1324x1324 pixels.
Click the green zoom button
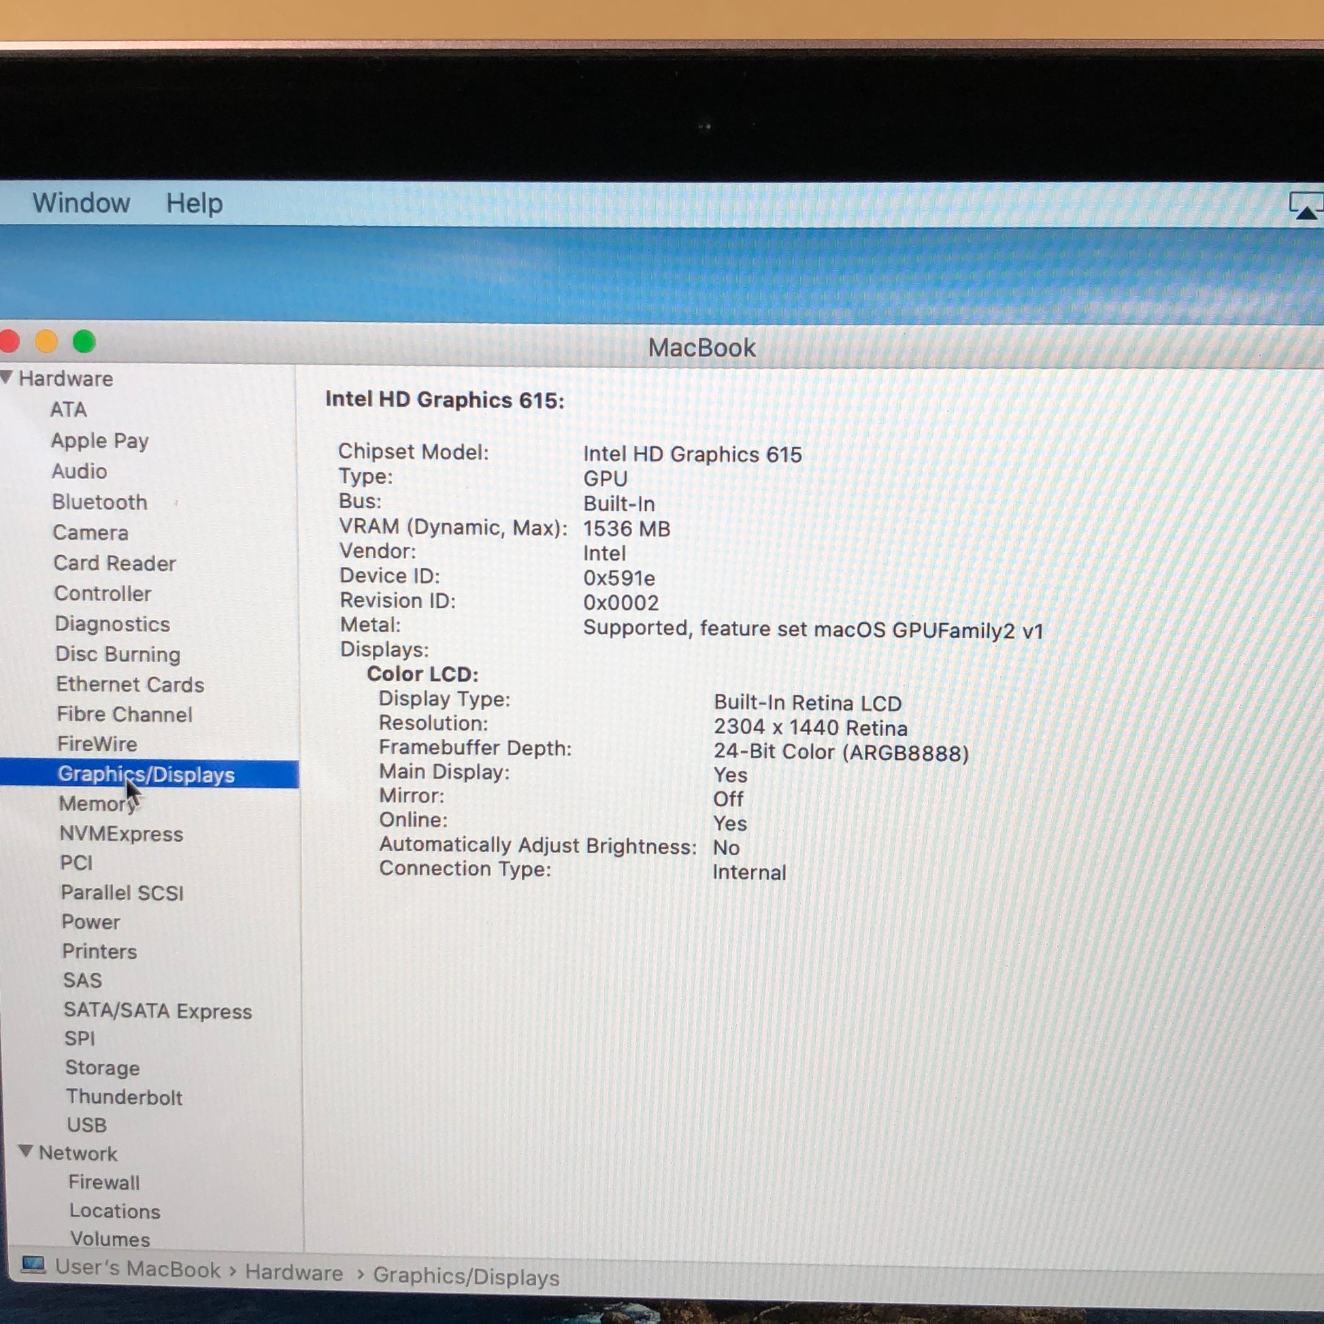84,341
